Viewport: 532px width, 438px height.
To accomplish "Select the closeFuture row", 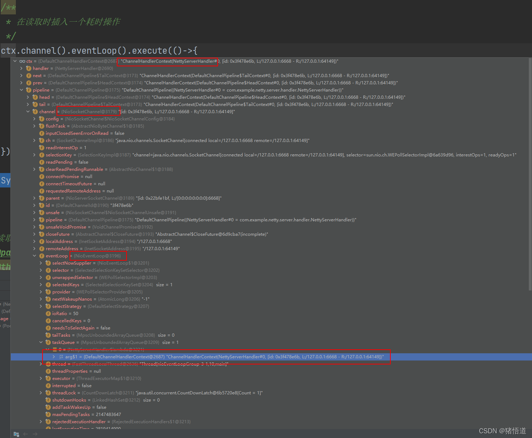I will [x=270, y=234].
